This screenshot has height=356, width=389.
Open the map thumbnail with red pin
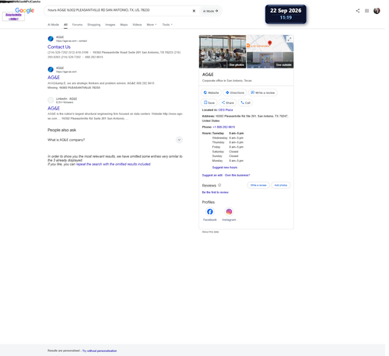coord(271,44)
